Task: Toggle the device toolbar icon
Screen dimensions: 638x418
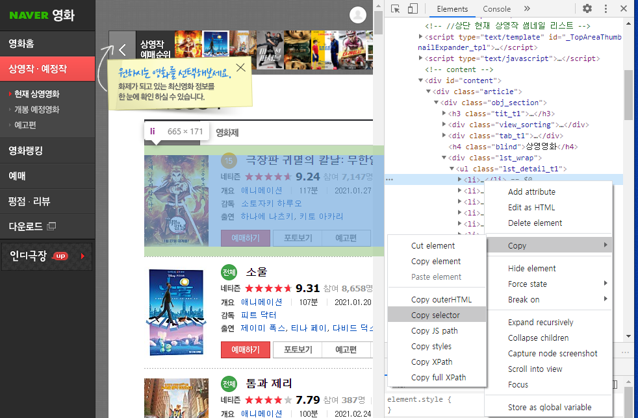Action: click(x=413, y=8)
